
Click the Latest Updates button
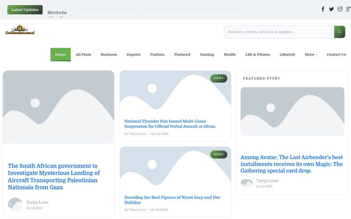[25, 10]
